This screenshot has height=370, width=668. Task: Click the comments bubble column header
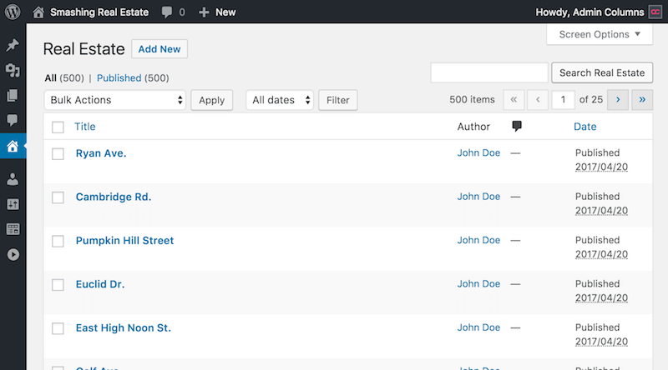517,127
